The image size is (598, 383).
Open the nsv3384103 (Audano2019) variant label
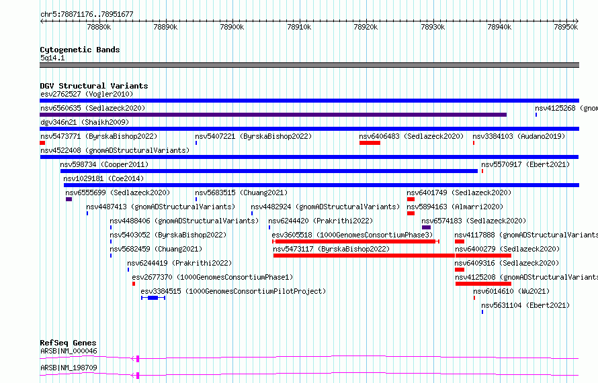pyautogui.click(x=519, y=136)
